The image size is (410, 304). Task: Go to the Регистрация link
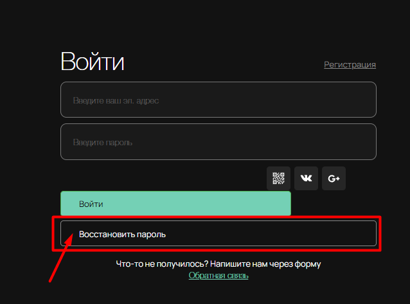[x=350, y=64]
